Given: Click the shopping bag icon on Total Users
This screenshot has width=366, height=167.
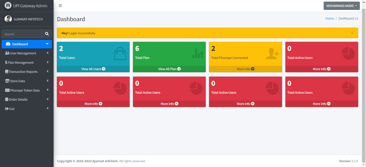Looking at the screenshot, I should tap(120, 53).
